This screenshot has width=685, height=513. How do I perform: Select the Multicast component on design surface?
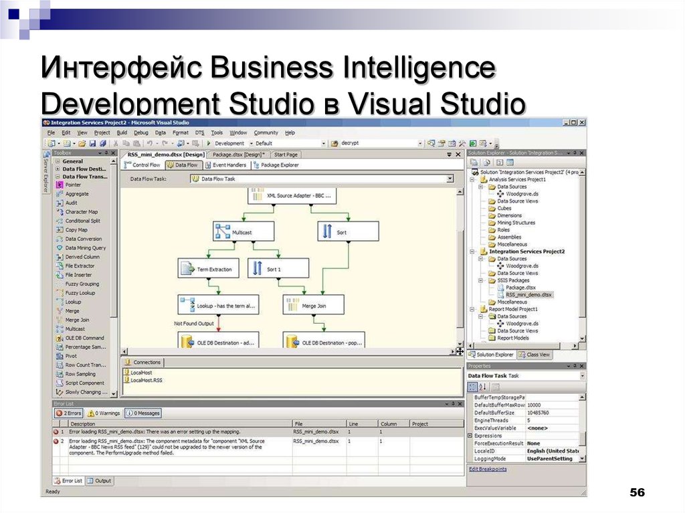[243, 231]
